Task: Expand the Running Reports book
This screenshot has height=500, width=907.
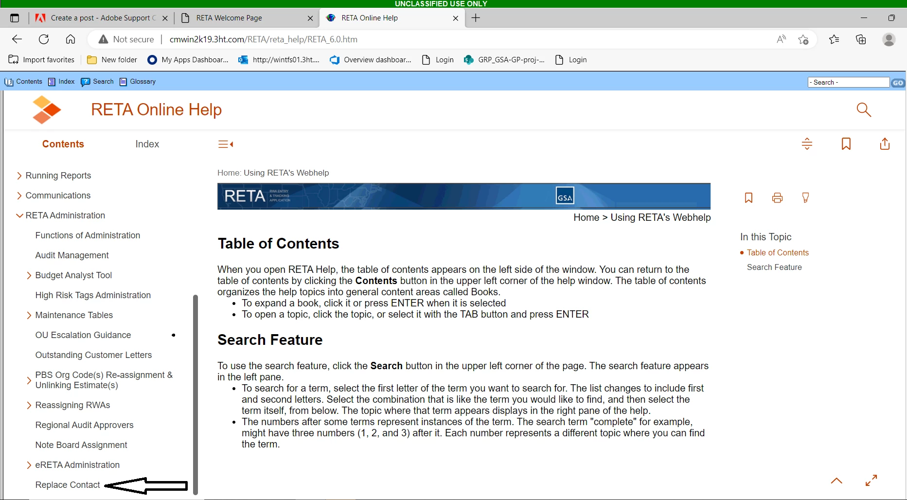Action: pos(19,176)
